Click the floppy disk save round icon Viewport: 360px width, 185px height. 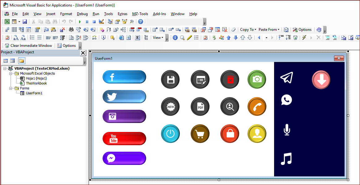click(170, 80)
